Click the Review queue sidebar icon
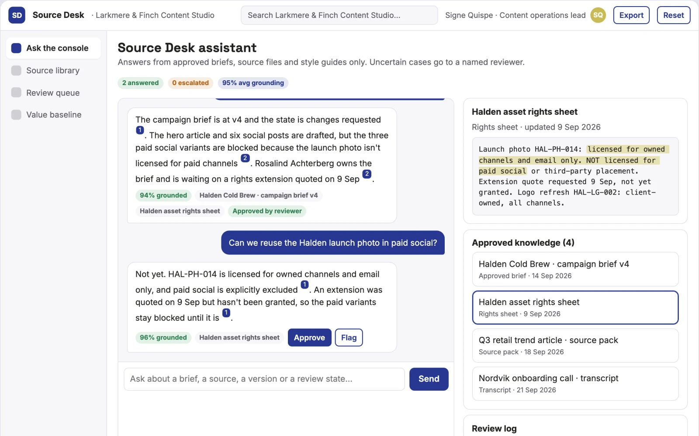Image resolution: width=699 pixels, height=436 pixels. pos(16,93)
